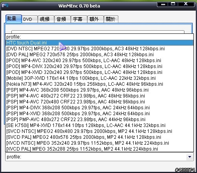Image resolution: width=197 pixels, height=173 pixels.
Task: Choose [Nokia N73] MP4-AVC profile
Action: click(x=99, y=84)
